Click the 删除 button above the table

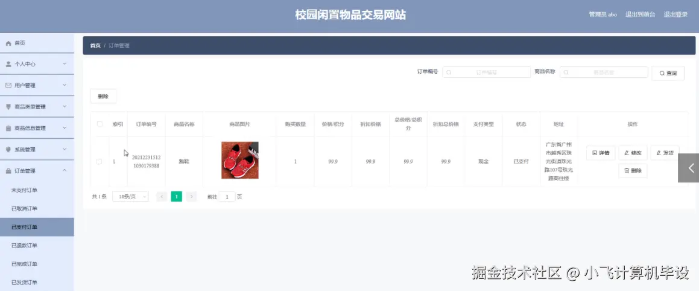point(103,96)
